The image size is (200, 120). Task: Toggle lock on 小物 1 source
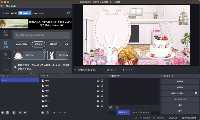(102, 91)
